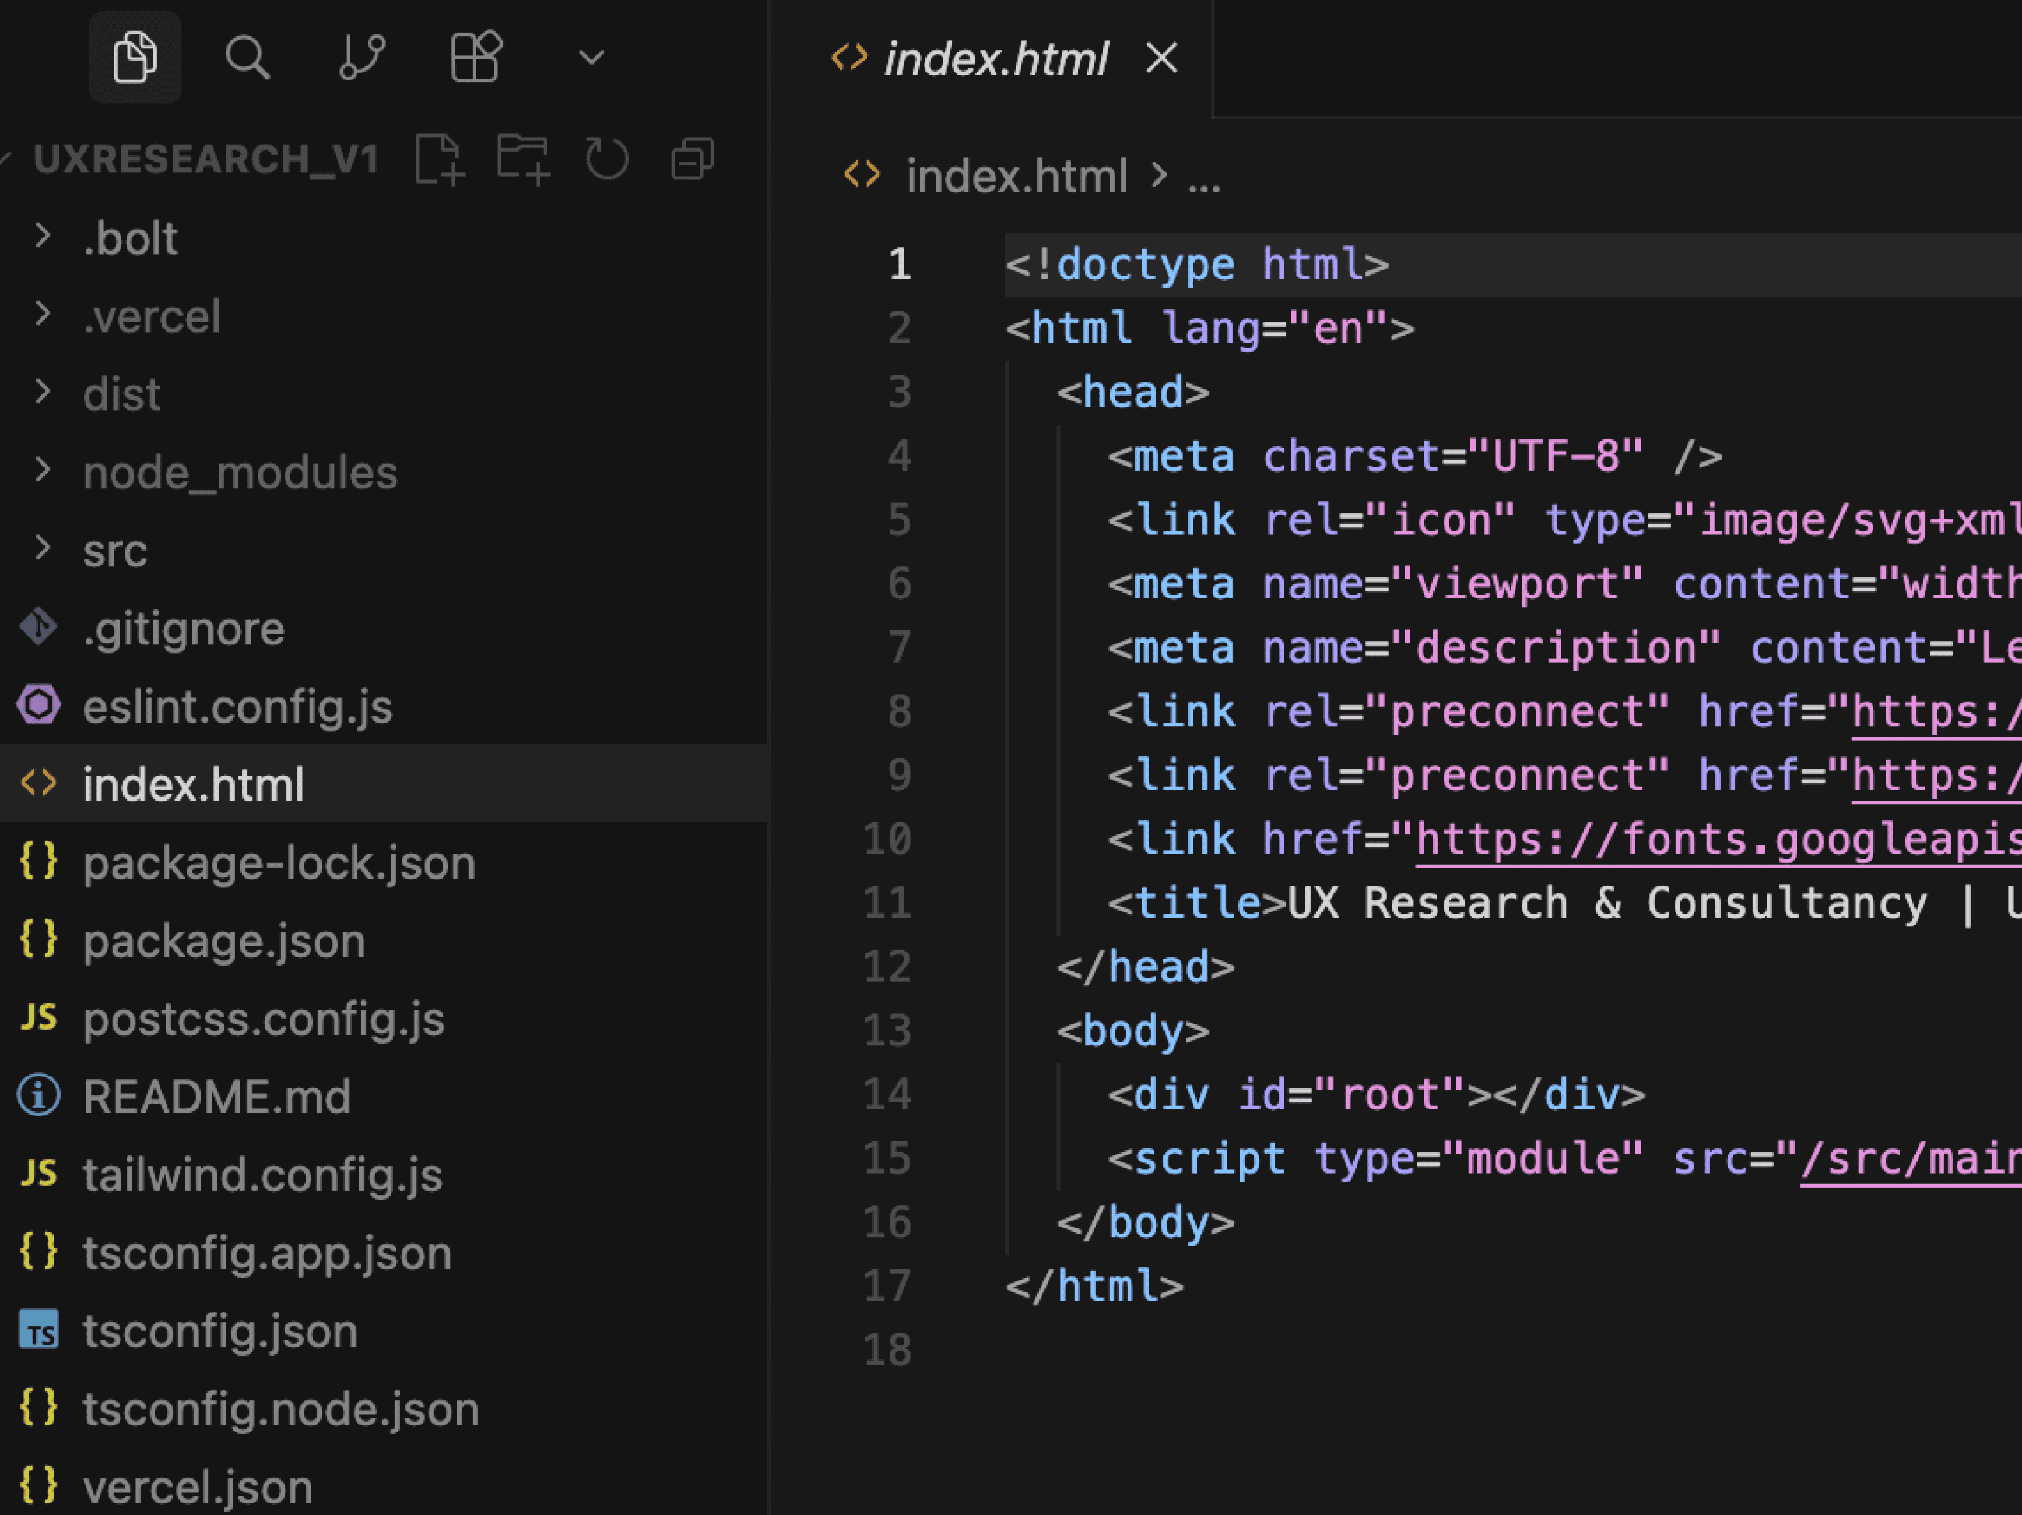Open the Views and More Actions chevron
The height and width of the screenshot is (1515, 2022).
(591, 57)
